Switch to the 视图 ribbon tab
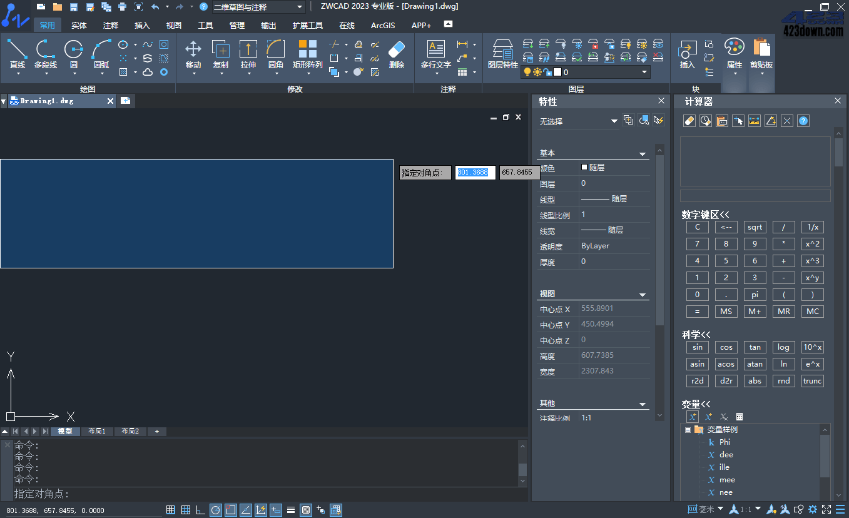The width and height of the screenshot is (849, 518). pyautogui.click(x=173, y=26)
